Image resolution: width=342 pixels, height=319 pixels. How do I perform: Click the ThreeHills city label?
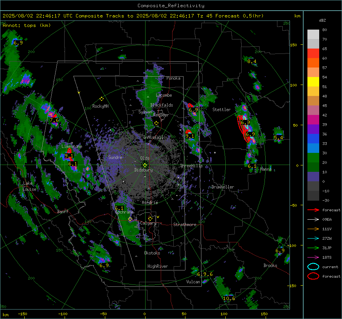pos(191,166)
